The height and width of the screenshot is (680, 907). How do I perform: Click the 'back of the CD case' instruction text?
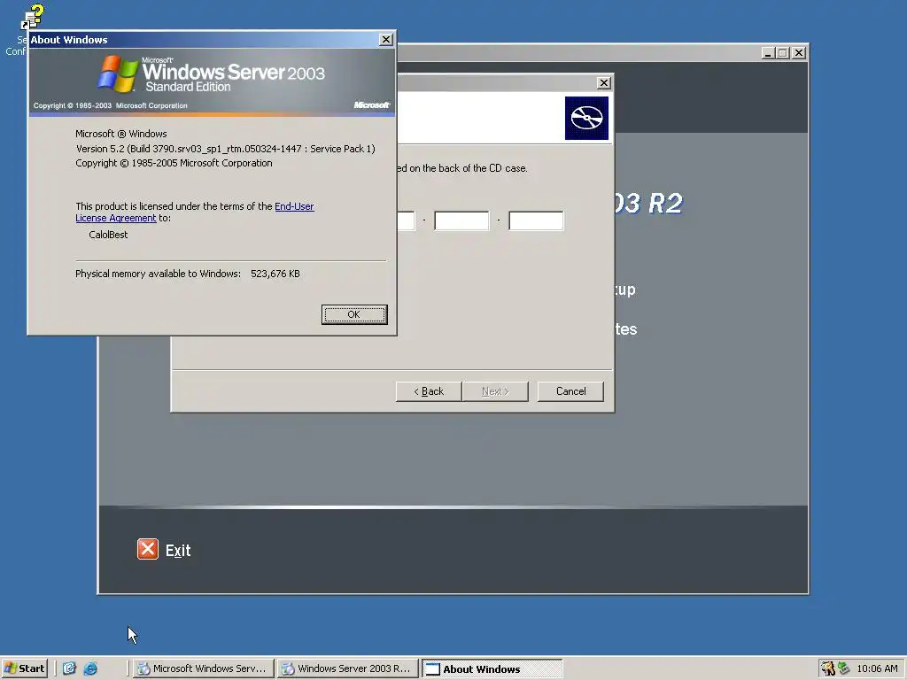[x=462, y=168]
